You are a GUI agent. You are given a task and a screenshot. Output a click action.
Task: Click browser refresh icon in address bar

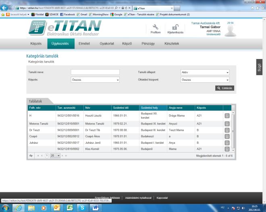(126, 8)
